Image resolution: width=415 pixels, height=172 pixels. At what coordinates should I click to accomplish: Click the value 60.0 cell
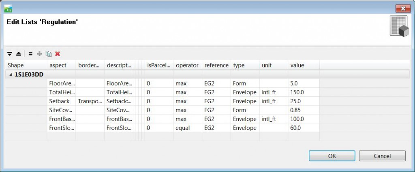coord(304,128)
